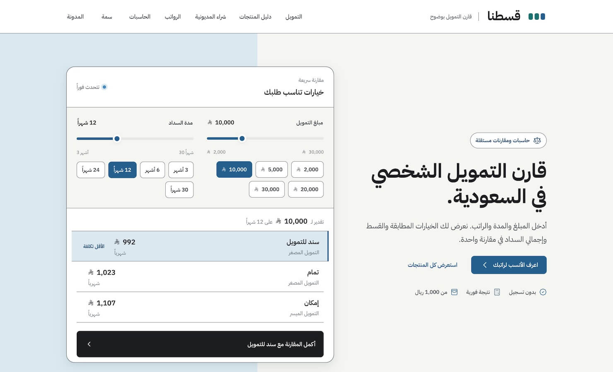This screenshot has height=372, width=613.
Task: Follow the استعرض كل المنتجات link
Action: click(432, 265)
